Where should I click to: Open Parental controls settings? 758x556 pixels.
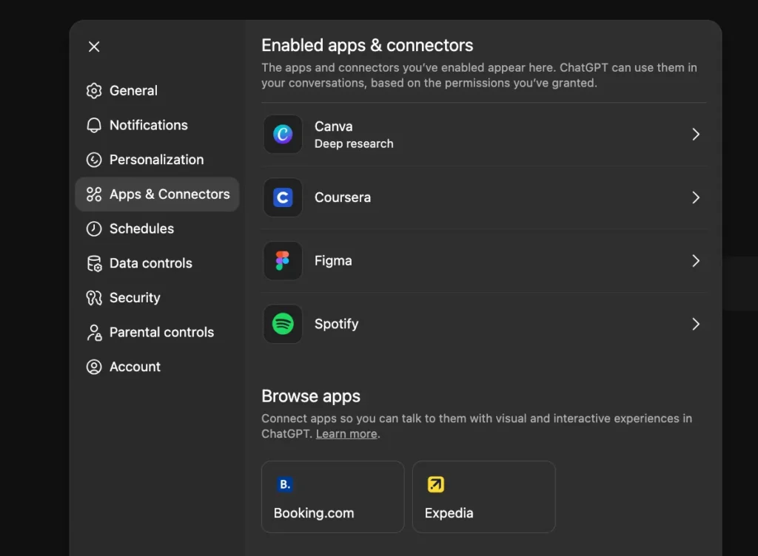[x=161, y=333]
